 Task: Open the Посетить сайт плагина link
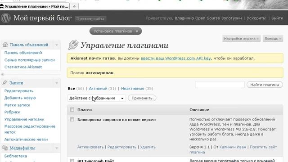tap(233, 150)
